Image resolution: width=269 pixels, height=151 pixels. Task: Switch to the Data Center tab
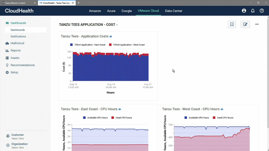[174, 11]
